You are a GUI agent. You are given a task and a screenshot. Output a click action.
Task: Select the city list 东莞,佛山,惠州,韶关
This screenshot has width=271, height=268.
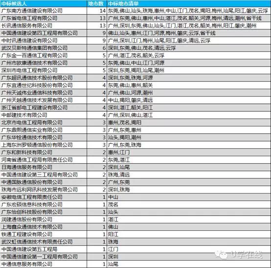pyautogui.click(x=189, y=85)
